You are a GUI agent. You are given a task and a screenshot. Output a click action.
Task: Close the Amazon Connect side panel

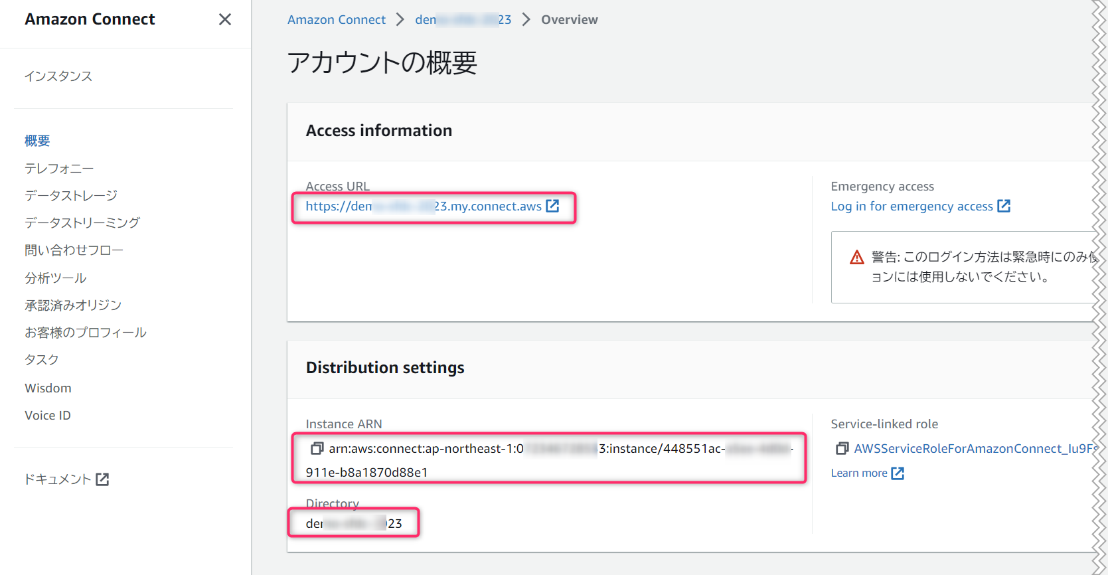(225, 19)
